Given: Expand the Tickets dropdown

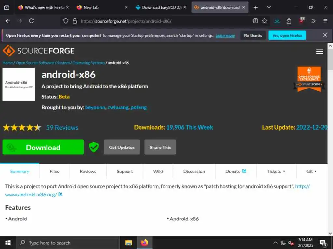Looking at the screenshot, I should 276,171.
